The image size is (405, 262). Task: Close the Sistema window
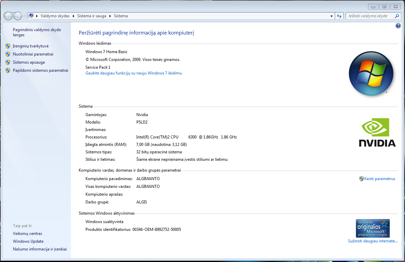pyautogui.click(x=396, y=7)
